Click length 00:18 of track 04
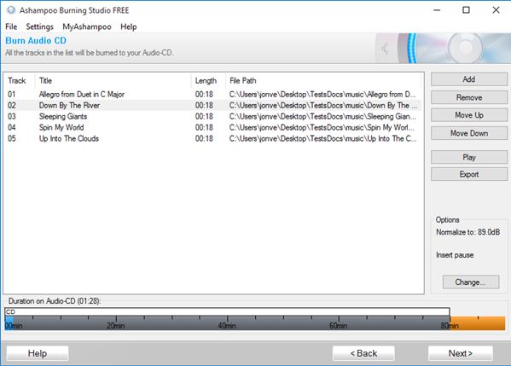Viewport: 511px width, 366px height. (x=204, y=127)
